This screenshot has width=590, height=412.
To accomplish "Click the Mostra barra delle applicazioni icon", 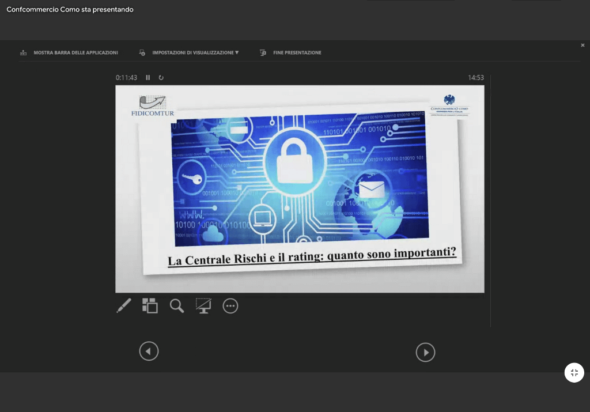I will pyautogui.click(x=24, y=52).
